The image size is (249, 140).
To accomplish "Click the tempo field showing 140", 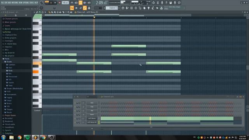I will (65, 3).
